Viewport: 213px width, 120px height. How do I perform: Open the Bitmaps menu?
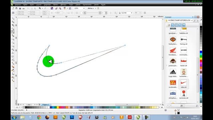(x=64, y=5)
